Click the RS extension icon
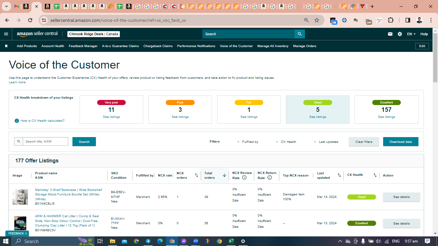 click(x=356, y=20)
